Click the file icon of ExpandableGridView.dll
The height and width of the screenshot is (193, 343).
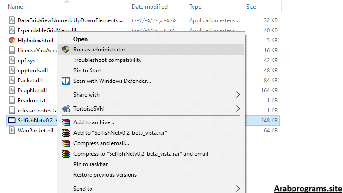pyautogui.click(x=12, y=30)
